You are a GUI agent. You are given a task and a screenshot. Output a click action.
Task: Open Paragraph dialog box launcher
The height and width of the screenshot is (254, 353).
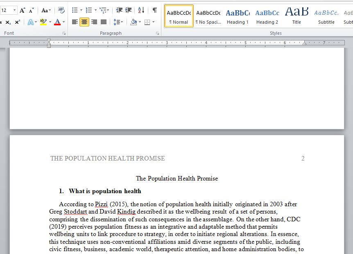click(157, 33)
